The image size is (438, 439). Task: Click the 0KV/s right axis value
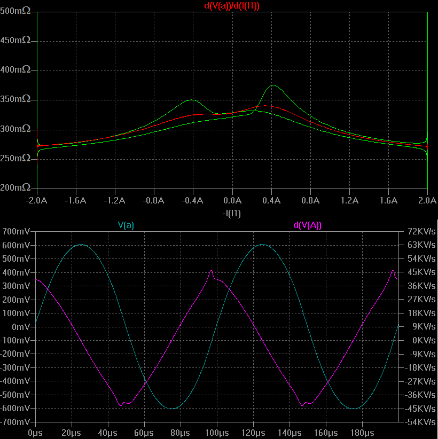[424, 340]
